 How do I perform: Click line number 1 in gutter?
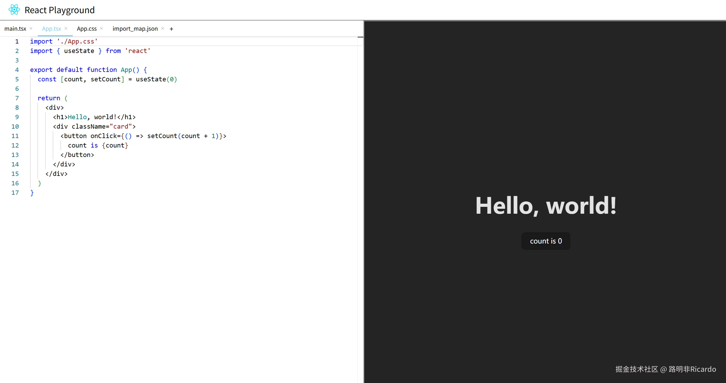pos(17,42)
